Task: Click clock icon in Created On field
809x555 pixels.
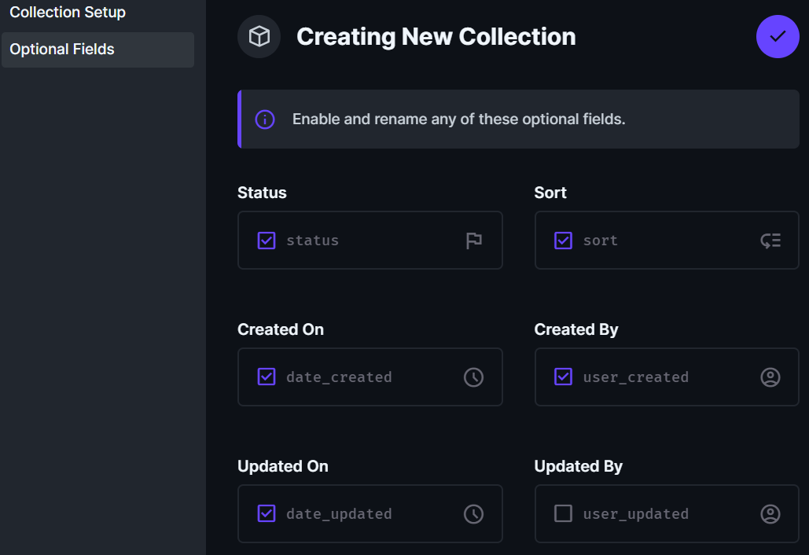Action: coord(473,377)
